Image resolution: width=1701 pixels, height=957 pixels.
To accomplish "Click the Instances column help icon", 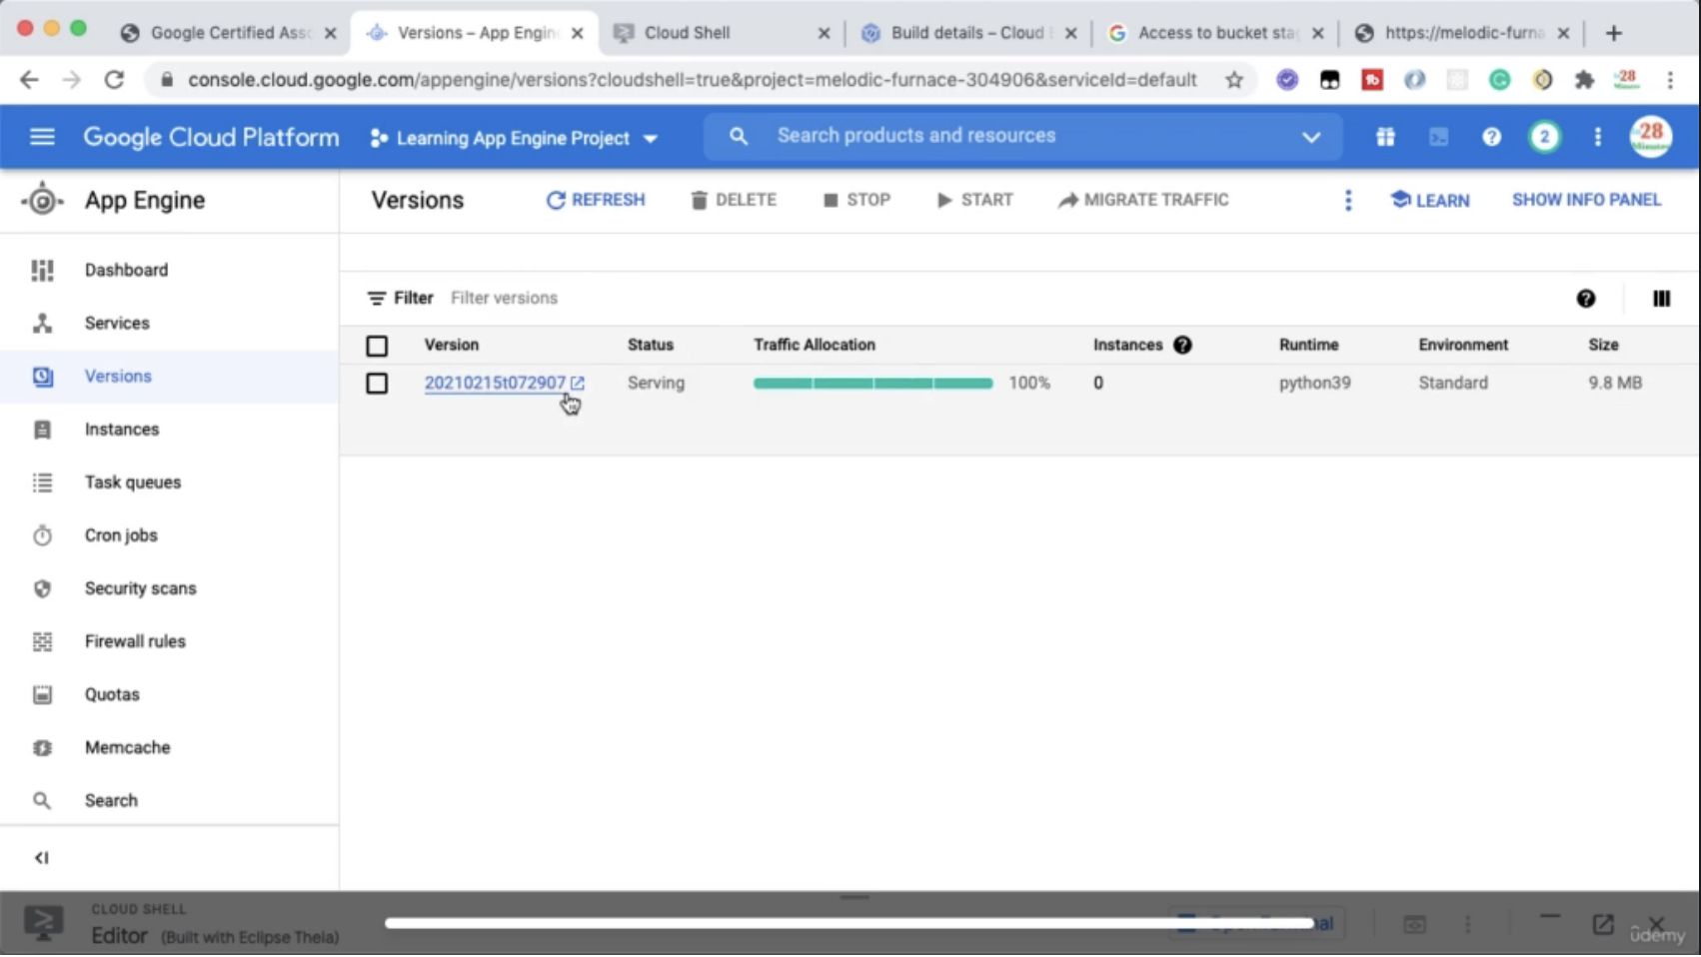I will 1182,346.
